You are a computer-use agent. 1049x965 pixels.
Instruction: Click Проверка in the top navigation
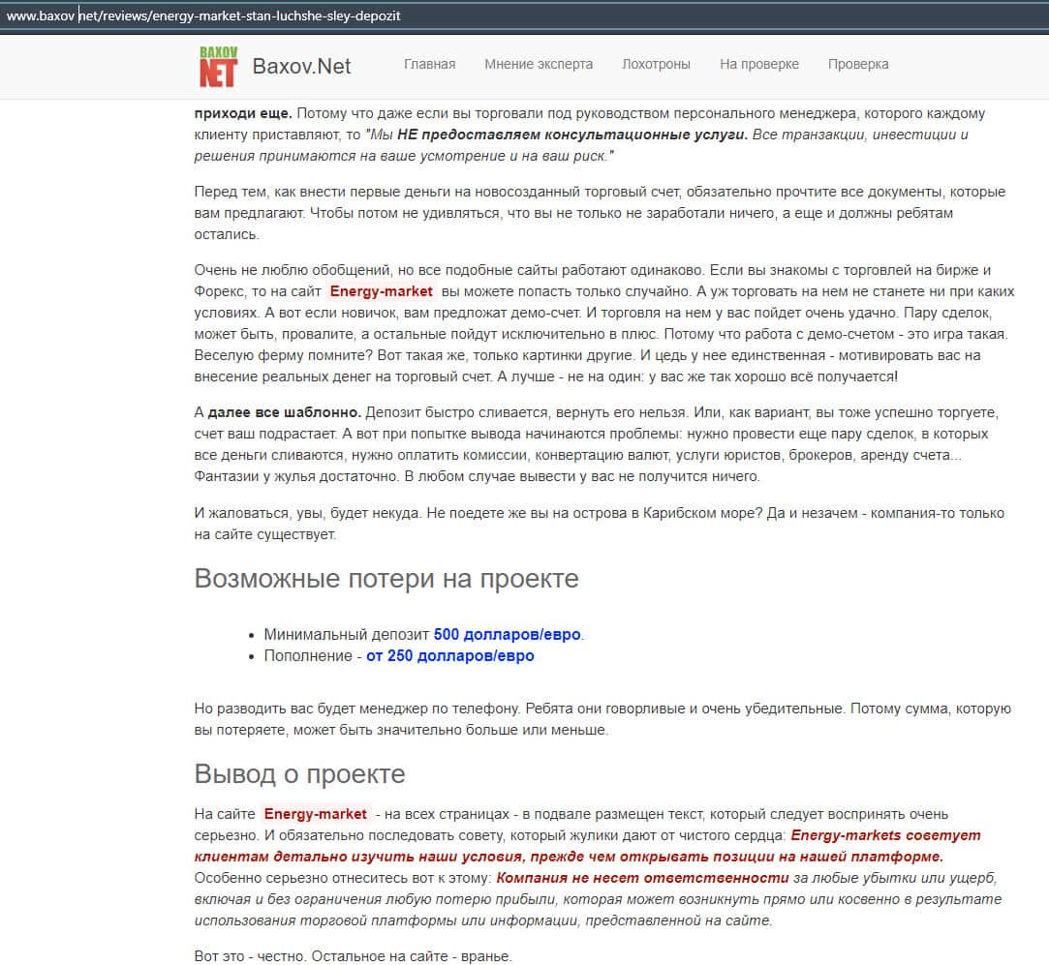(857, 64)
